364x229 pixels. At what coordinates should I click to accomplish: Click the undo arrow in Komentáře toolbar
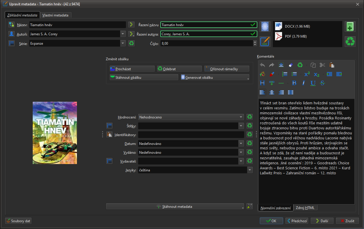pos(262,65)
